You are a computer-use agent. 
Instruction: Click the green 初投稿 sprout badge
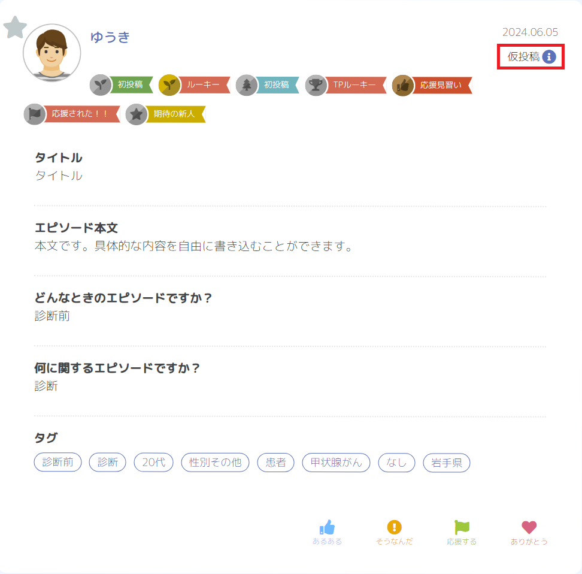[122, 85]
